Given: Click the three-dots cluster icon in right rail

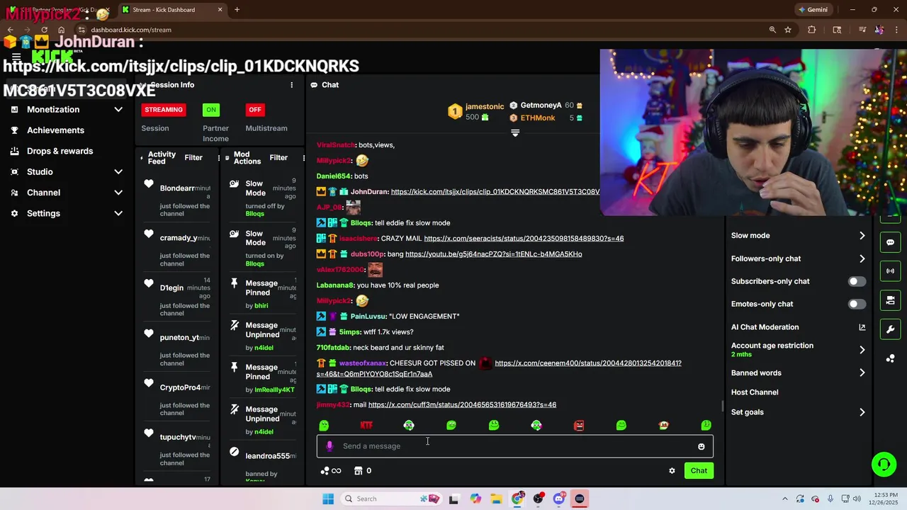Looking at the screenshot, I should 890,358.
